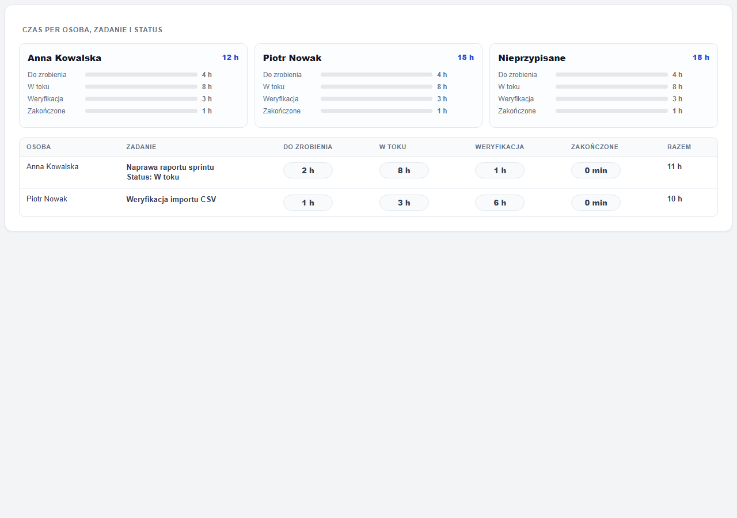Image resolution: width=737 pixels, height=518 pixels.
Task: Select the ZADANIE column header
Action: click(x=141, y=147)
